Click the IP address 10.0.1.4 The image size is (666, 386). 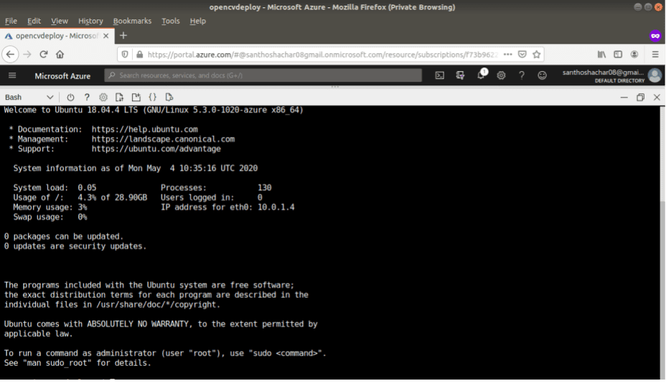click(x=276, y=207)
